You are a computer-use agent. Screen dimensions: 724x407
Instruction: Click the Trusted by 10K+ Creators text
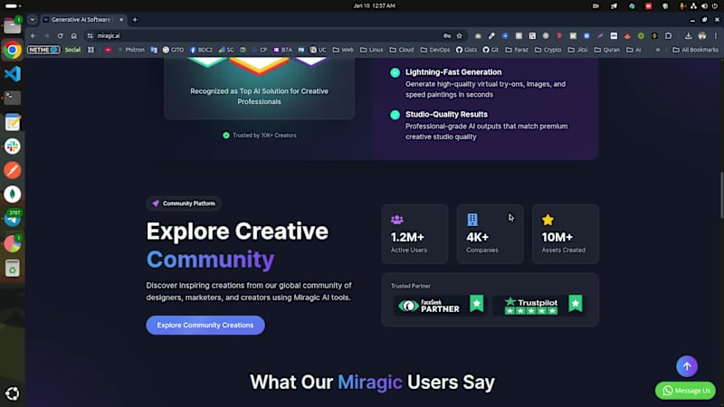click(x=264, y=135)
